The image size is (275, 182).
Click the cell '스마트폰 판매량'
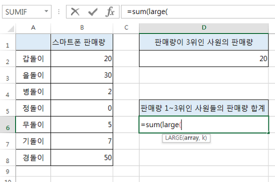click(x=81, y=42)
